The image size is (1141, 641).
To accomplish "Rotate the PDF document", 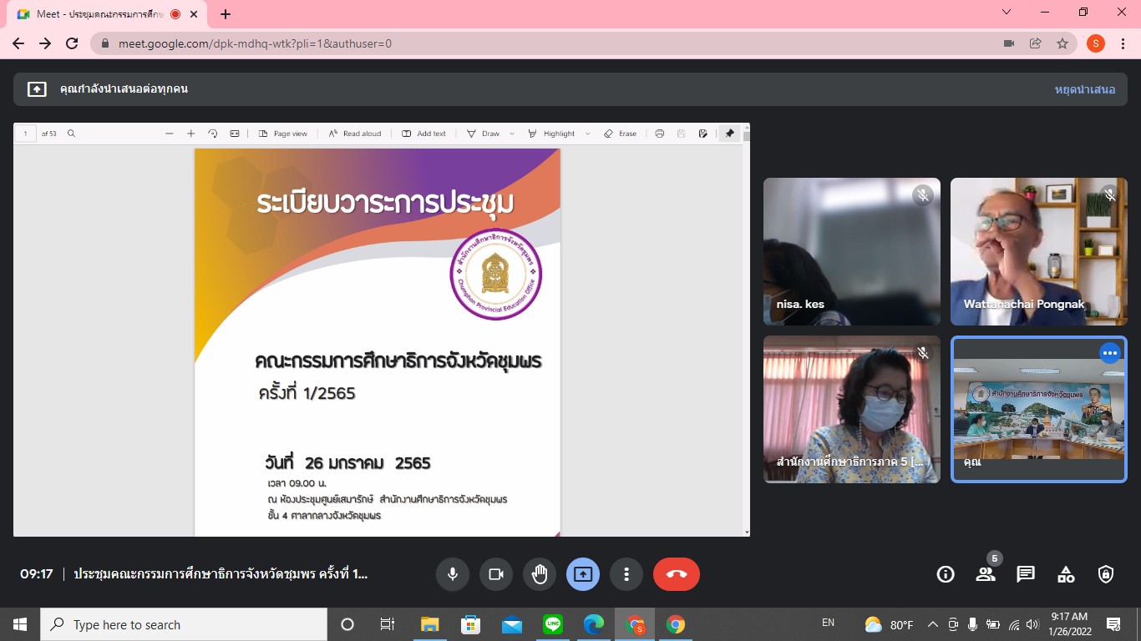I will (213, 134).
